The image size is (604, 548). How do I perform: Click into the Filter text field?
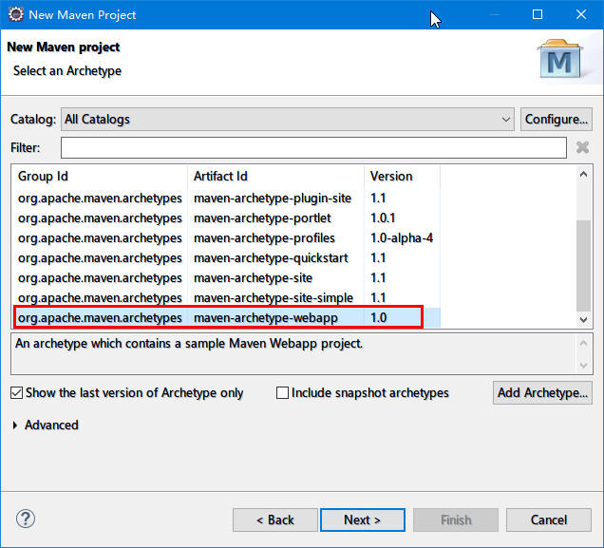click(313, 147)
